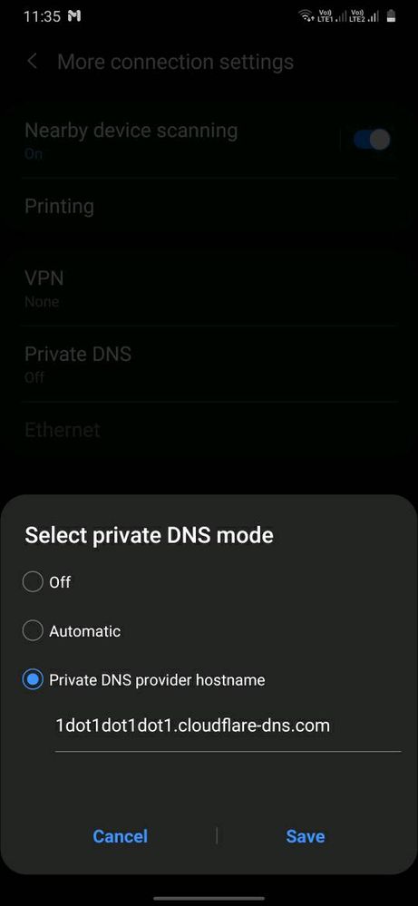Open the Ethernet settings item
The image size is (418, 906).
point(209,430)
